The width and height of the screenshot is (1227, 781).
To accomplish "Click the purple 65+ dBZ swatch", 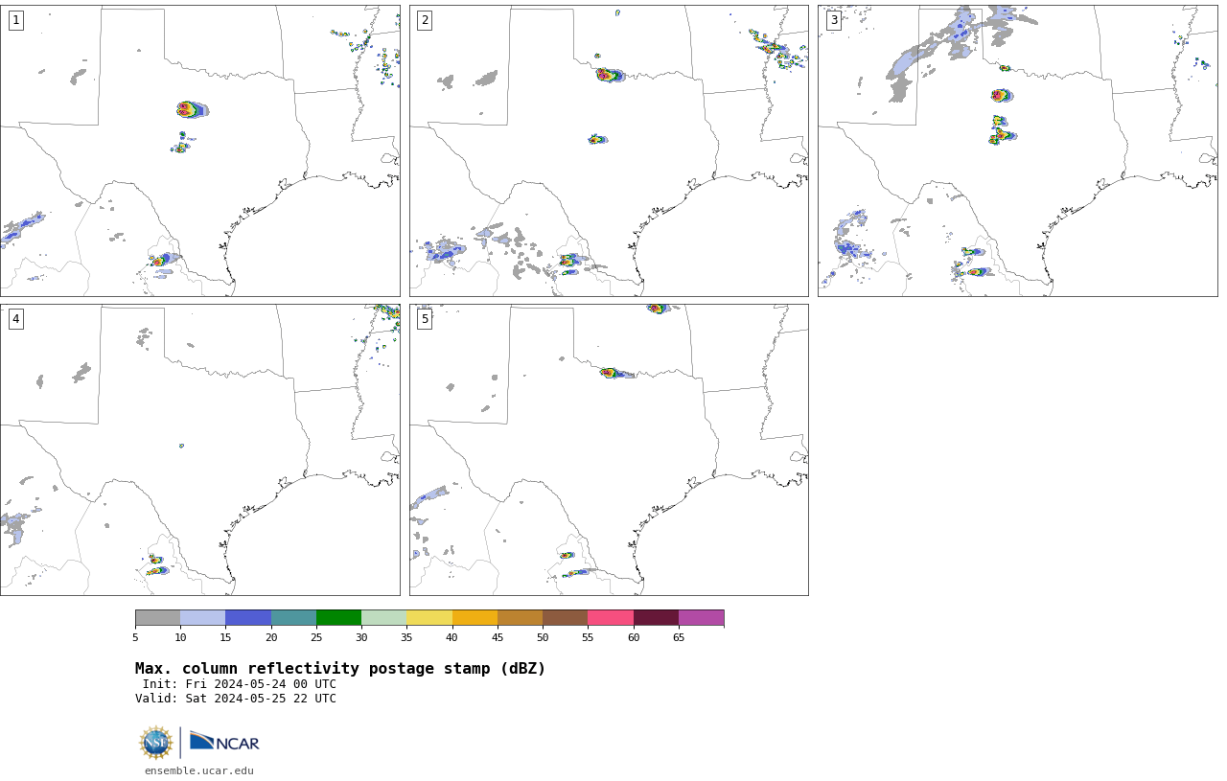I will pyautogui.click(x=701, y=617).
